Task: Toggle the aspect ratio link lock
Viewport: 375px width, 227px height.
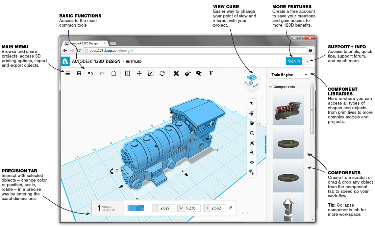Action: 231,208
